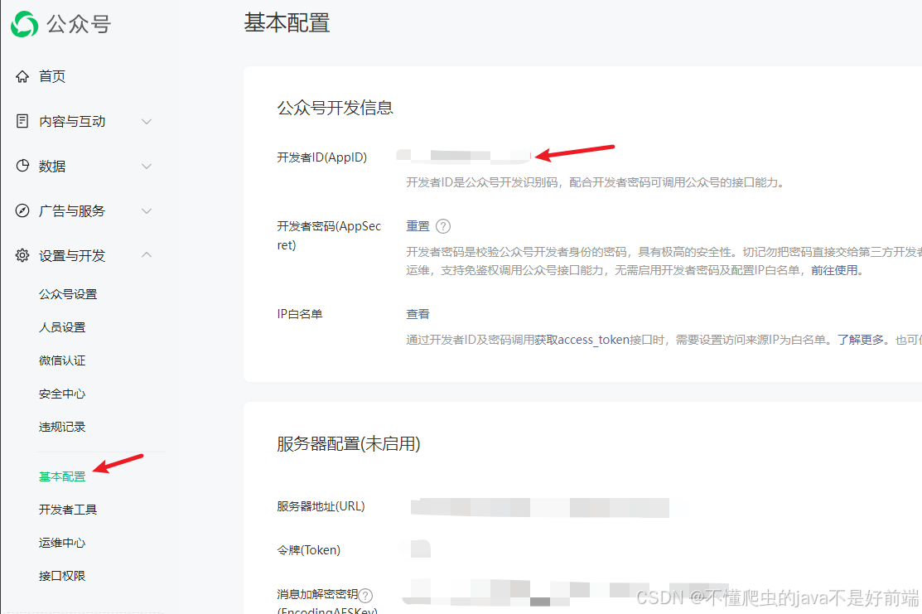
Task: Click the 前往使用 link
Action: [x=834, y=270]
